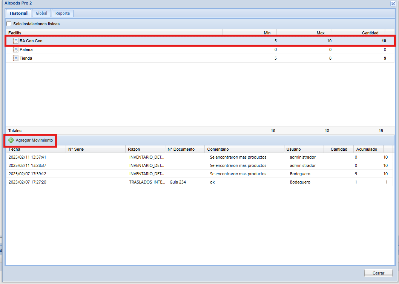Click the movements Cantidad column header

coord(339,149)
